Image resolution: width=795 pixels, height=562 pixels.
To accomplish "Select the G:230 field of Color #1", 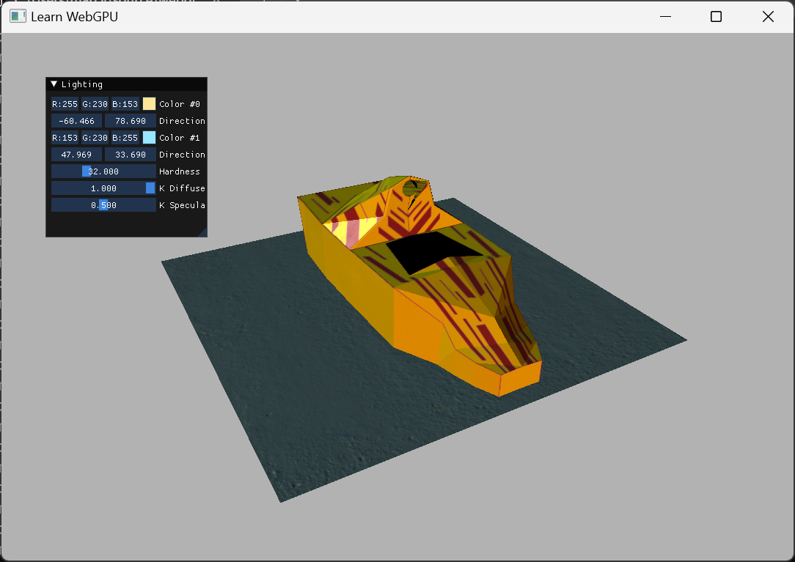I will coord(95,138).
